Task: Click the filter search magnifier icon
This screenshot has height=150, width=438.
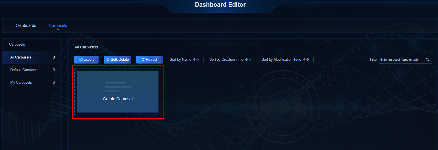Action: pos(427,60)
